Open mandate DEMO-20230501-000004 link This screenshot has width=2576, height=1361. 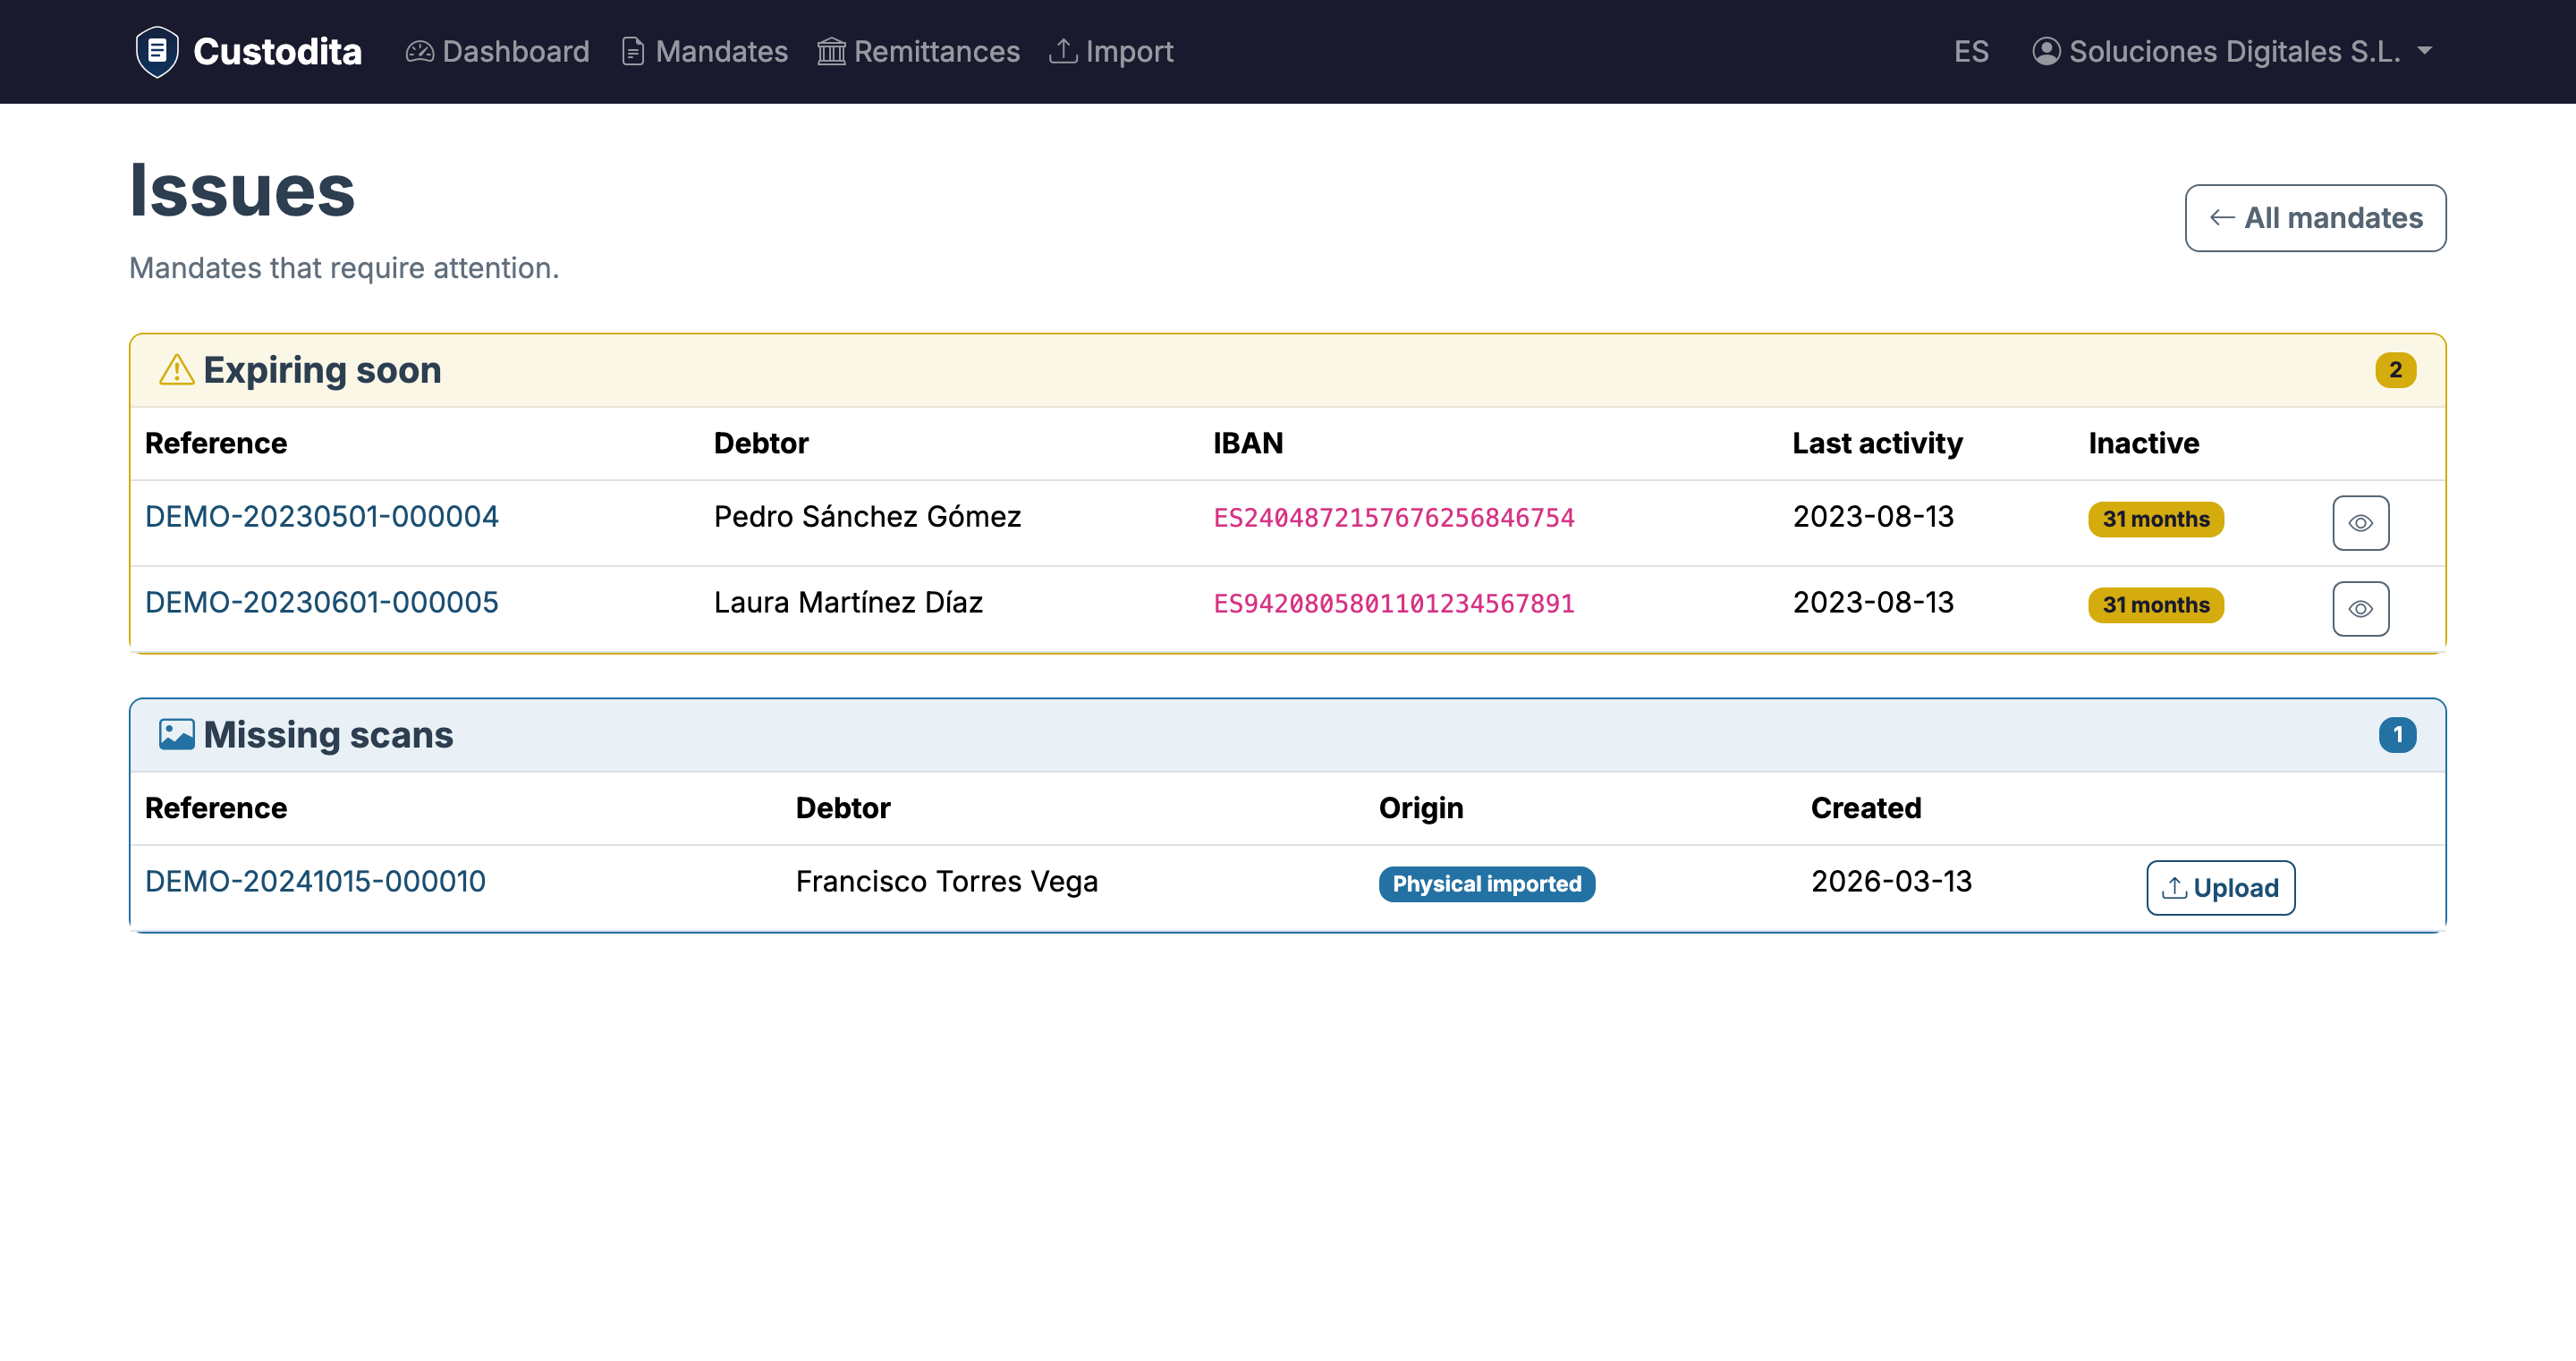click(322, 516)
